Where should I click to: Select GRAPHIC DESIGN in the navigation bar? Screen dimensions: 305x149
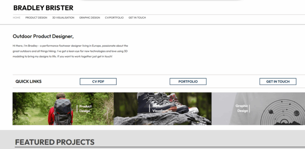[89, 18]
